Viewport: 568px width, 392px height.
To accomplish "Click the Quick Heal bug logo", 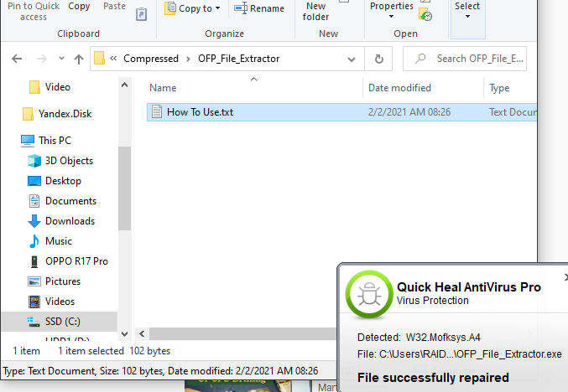I will point(369,295).
